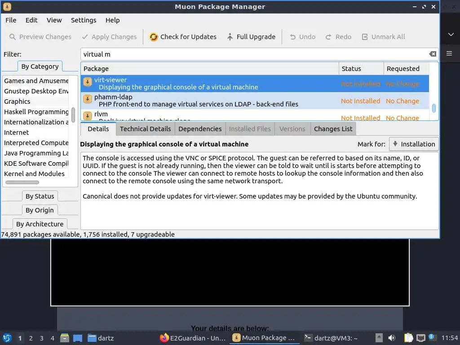Switch to Dependencies tab
Viewport: 460px width, 345px height.
point(200,129)
